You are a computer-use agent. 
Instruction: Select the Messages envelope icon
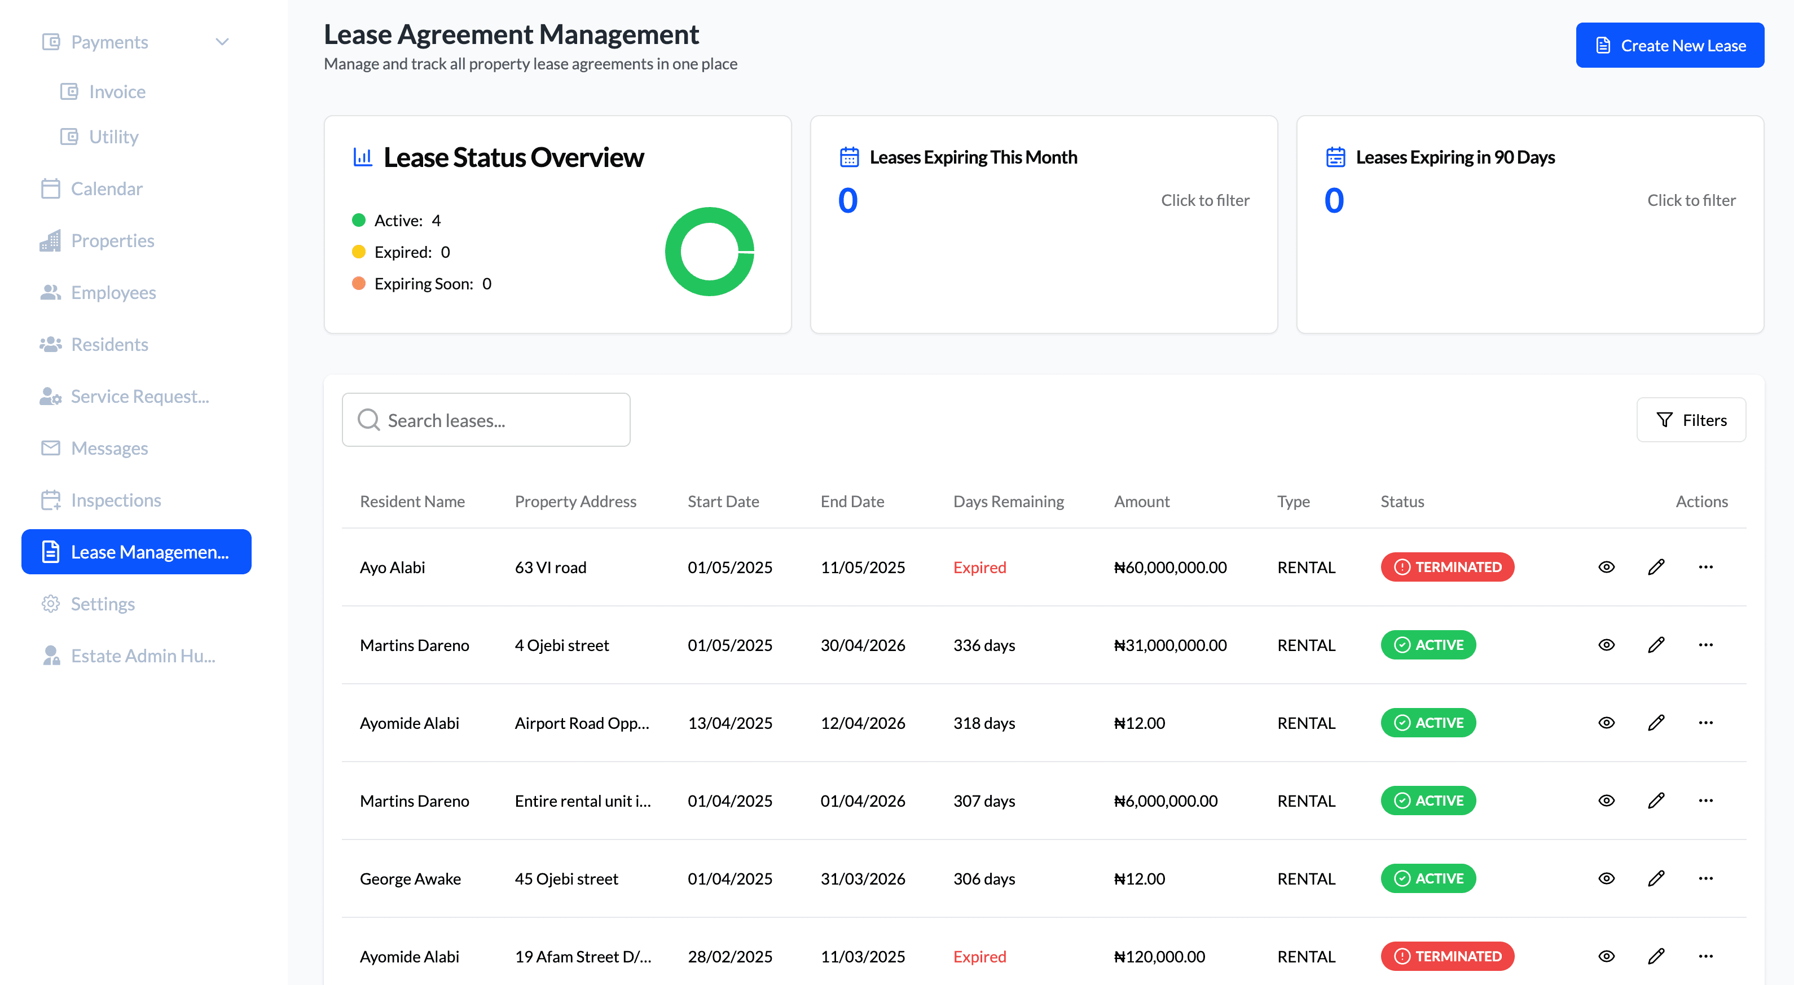click(x=50, y=448)
